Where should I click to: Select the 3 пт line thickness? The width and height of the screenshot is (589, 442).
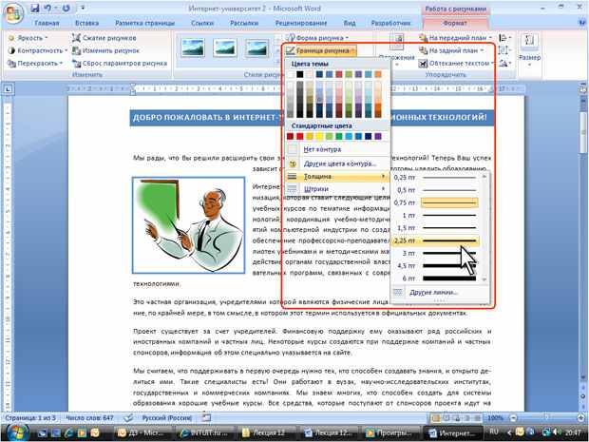(436, 254)
